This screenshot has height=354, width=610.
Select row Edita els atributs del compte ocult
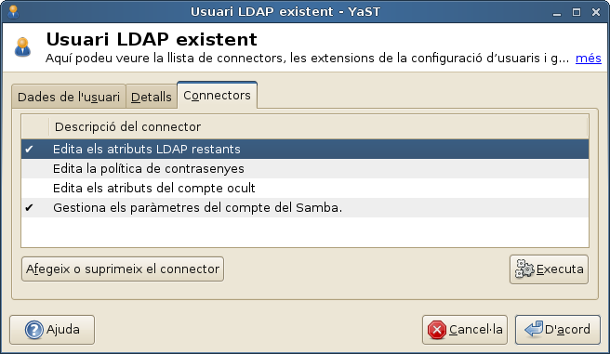305,188
